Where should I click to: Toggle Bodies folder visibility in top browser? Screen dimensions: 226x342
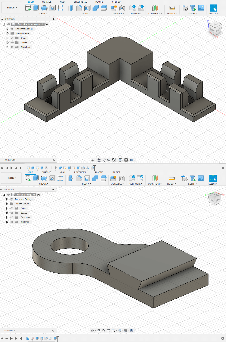12,42
